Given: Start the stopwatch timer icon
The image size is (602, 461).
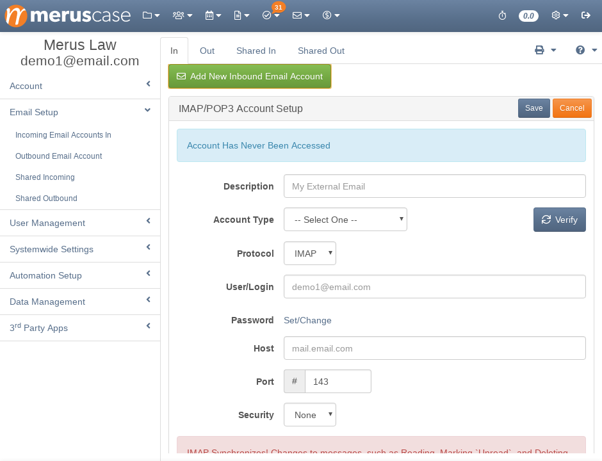Looking at the screenshot, I should (x=502, y=15).
